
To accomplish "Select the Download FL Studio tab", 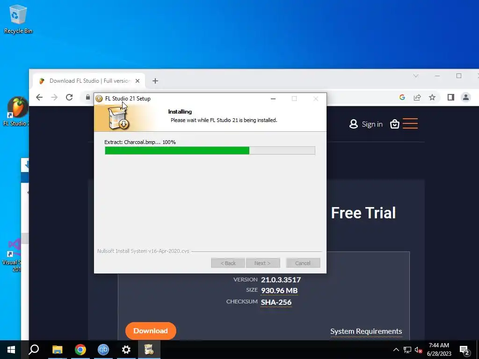I will tap(88, 81).
